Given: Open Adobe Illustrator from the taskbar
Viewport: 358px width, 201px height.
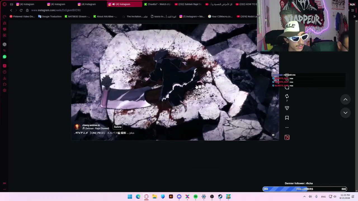Looking at the screenshot, I should coord(171,197).
